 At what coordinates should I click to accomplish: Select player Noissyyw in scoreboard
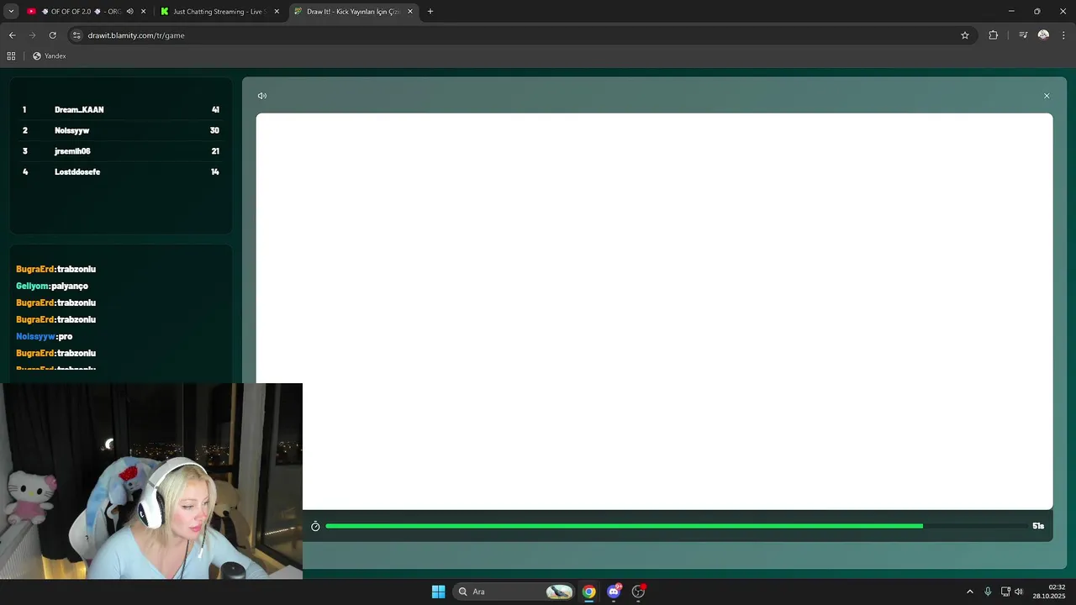click(x=71, y=130)
